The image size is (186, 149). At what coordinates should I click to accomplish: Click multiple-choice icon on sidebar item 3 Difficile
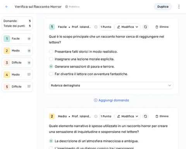point(29,62)
